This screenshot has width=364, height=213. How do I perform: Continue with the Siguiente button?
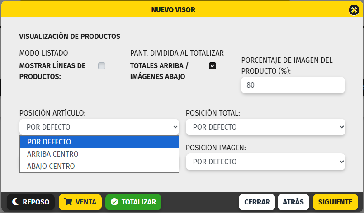[x=335, y=202]
